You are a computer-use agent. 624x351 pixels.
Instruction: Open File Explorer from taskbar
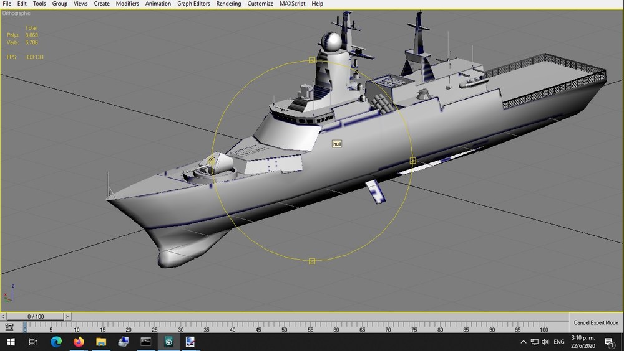101,342
